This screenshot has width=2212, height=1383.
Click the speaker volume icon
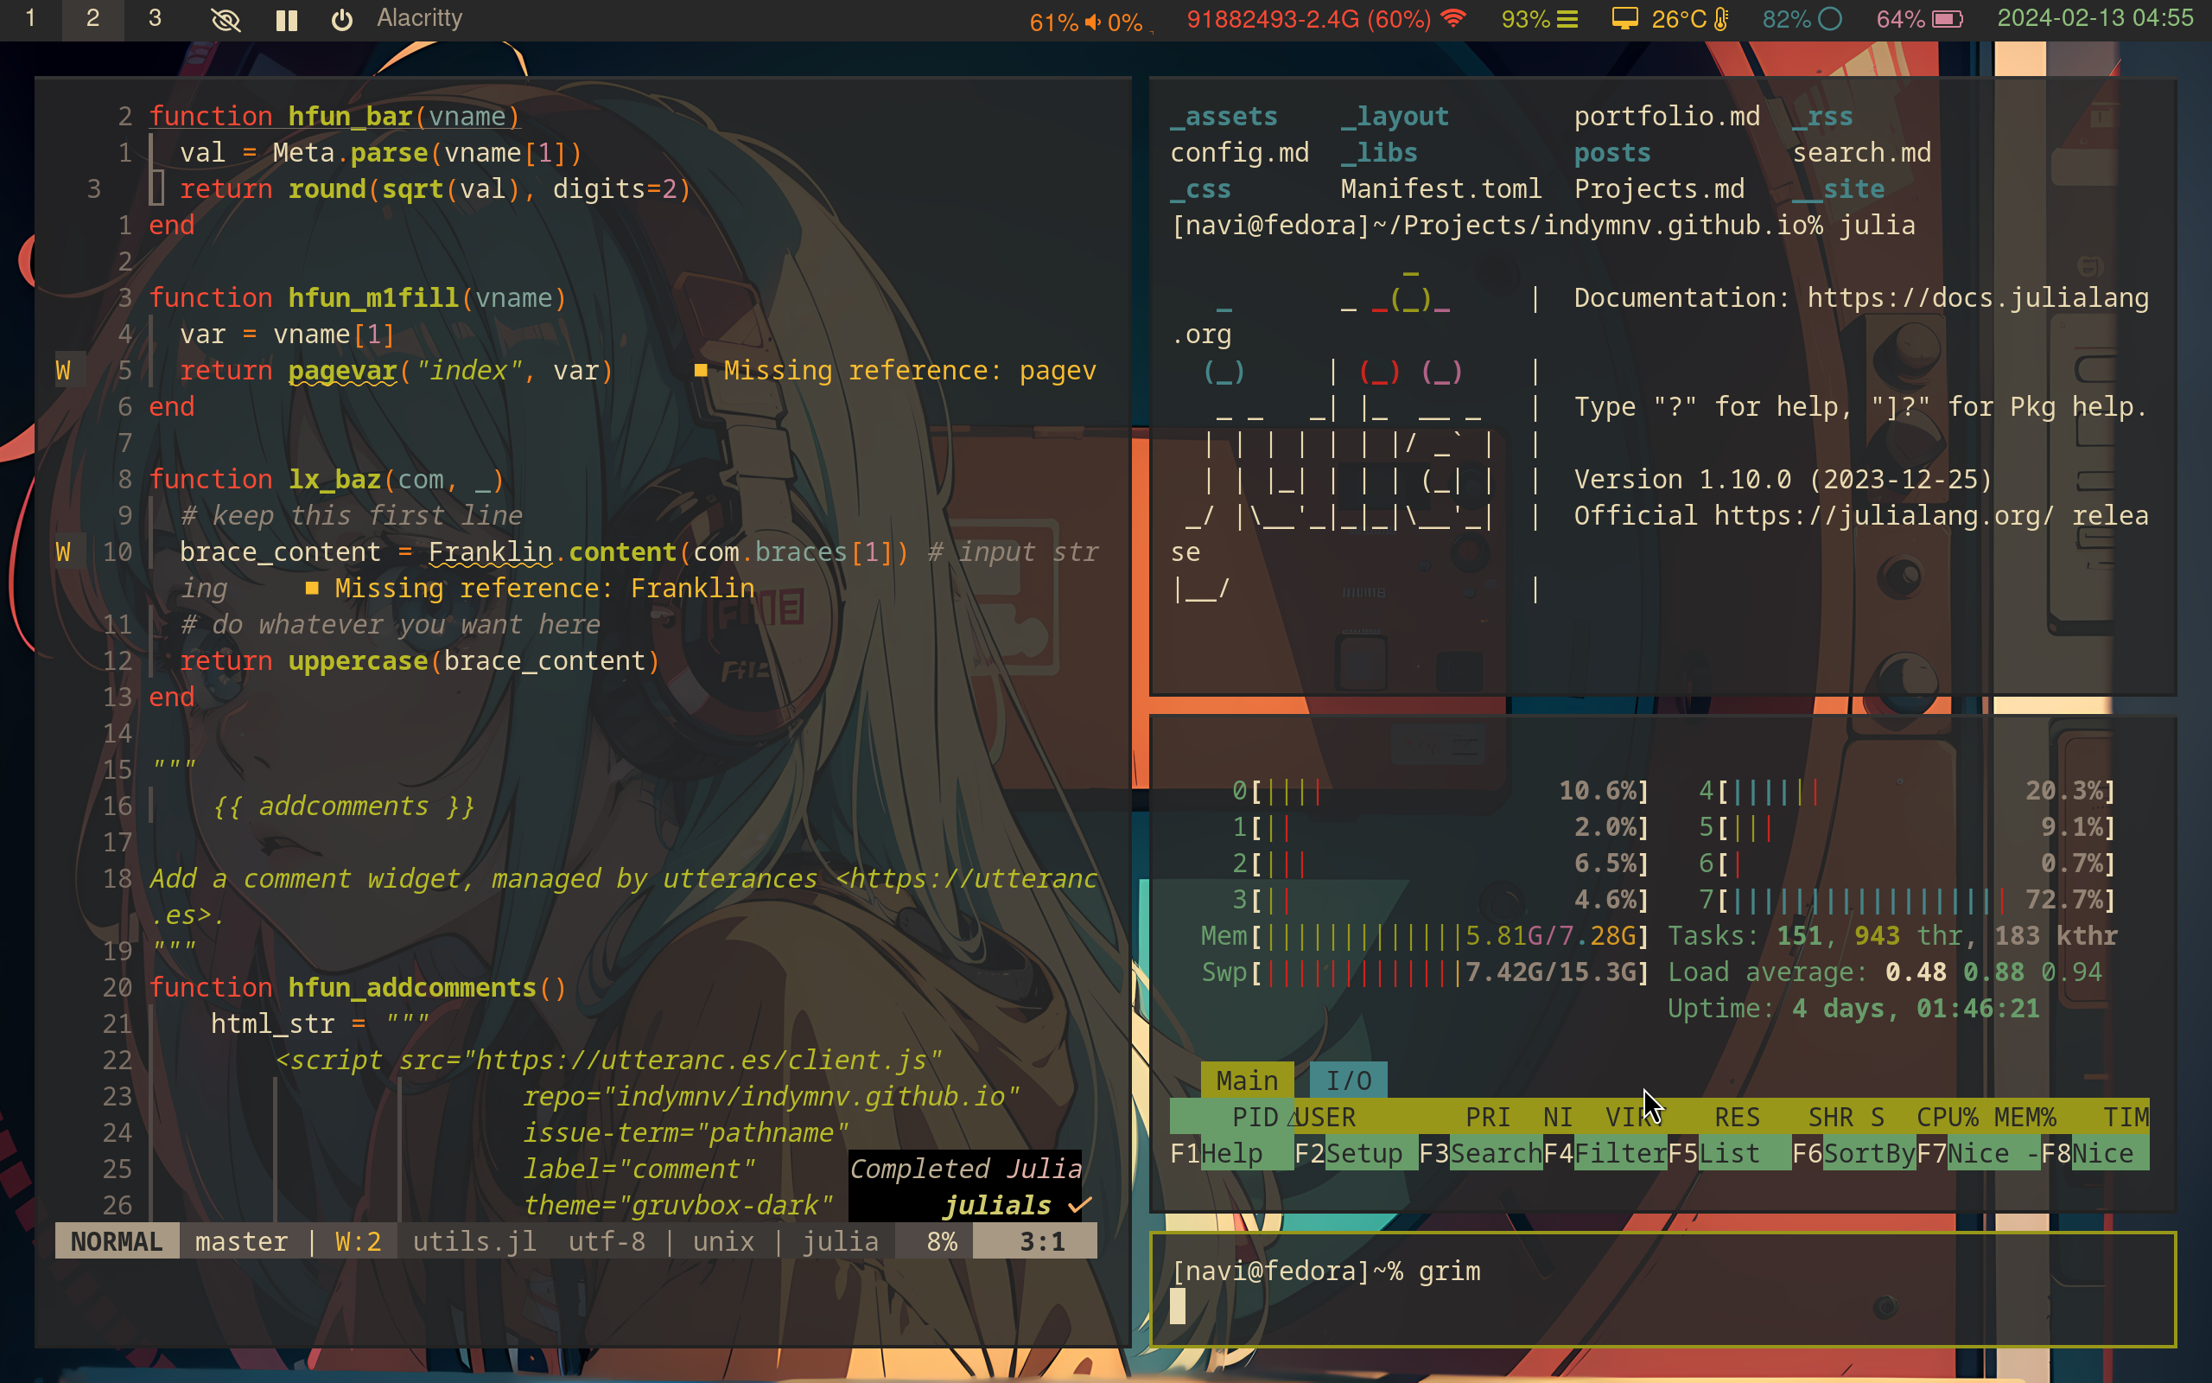click(x=1092, y=21)
